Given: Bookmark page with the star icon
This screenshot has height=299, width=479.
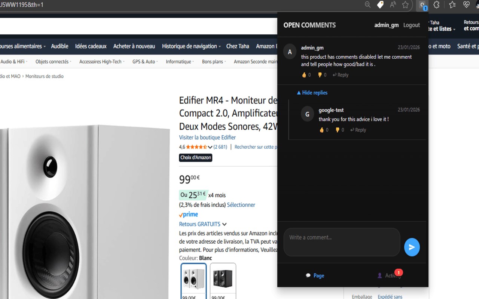Looking at the screenshot, I should tap(405, 5).
